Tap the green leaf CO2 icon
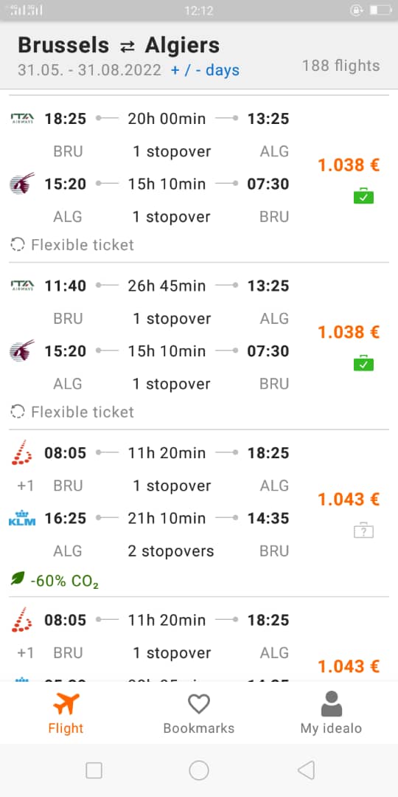398x797 pixels. [18, 579]
